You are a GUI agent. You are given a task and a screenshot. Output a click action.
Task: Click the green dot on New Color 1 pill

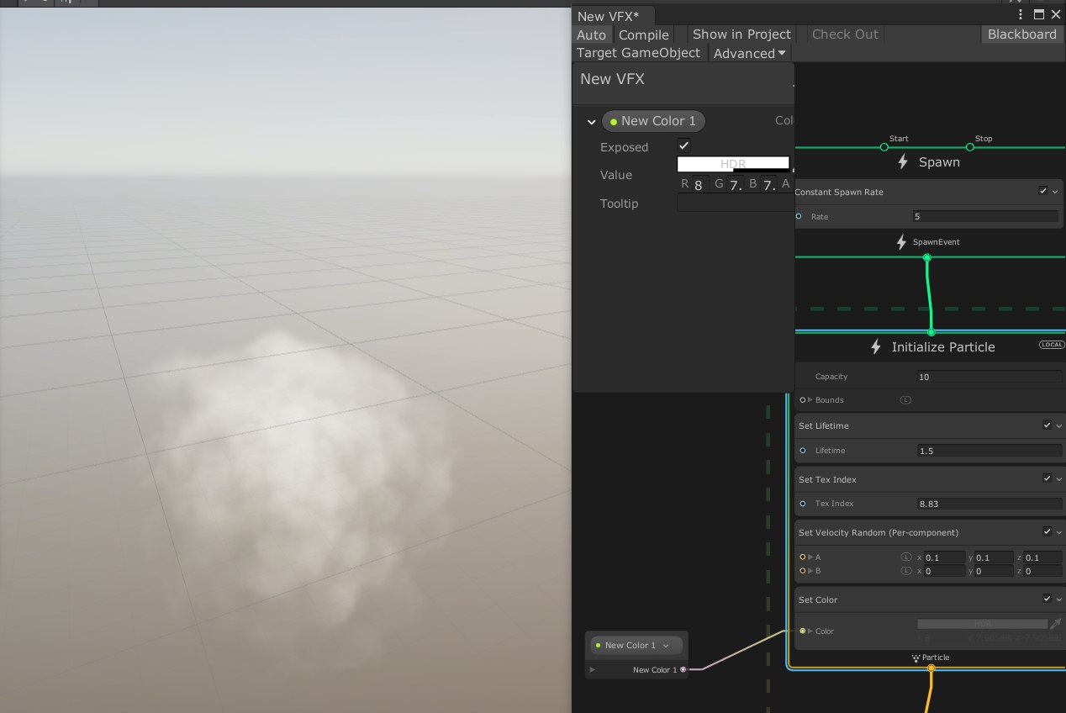614,122
